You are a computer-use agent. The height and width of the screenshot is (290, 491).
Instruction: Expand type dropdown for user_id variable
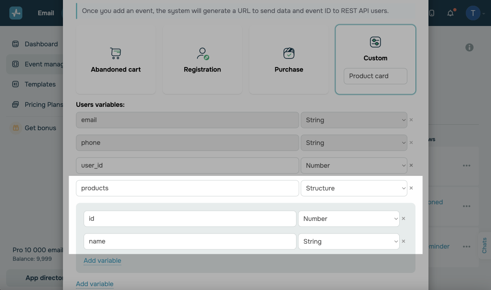click(x=354, y=165)
